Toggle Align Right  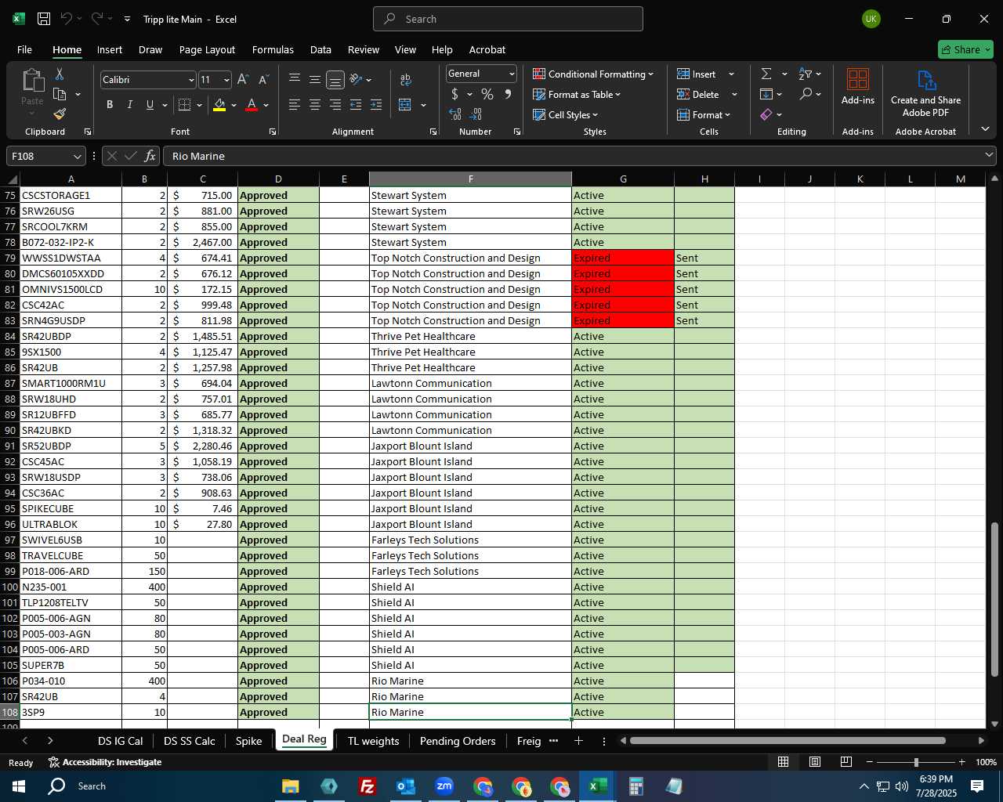point(335,104)
